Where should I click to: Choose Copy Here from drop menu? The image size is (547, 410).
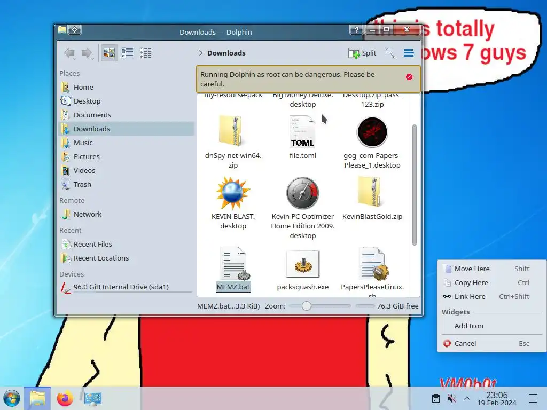pyautogui.click(x=491, y=283)
